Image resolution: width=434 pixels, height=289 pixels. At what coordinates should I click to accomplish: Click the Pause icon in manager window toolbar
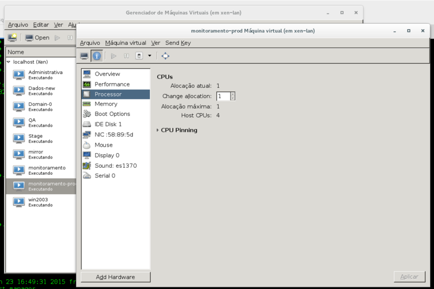(x=70, y=38)
